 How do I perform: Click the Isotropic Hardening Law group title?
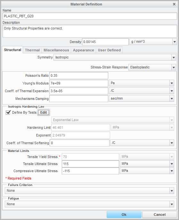point(26,107)
